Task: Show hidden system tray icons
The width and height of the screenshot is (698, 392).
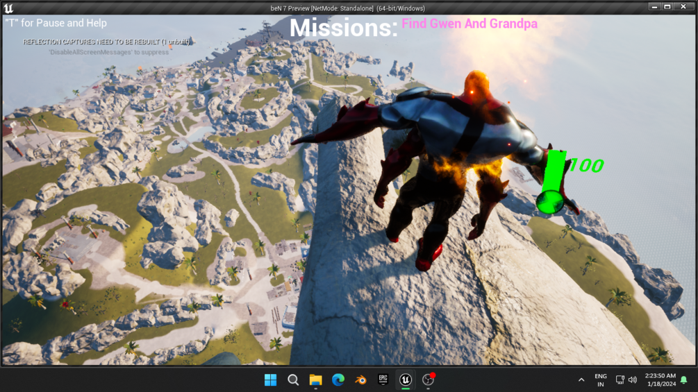Action: 581,380
